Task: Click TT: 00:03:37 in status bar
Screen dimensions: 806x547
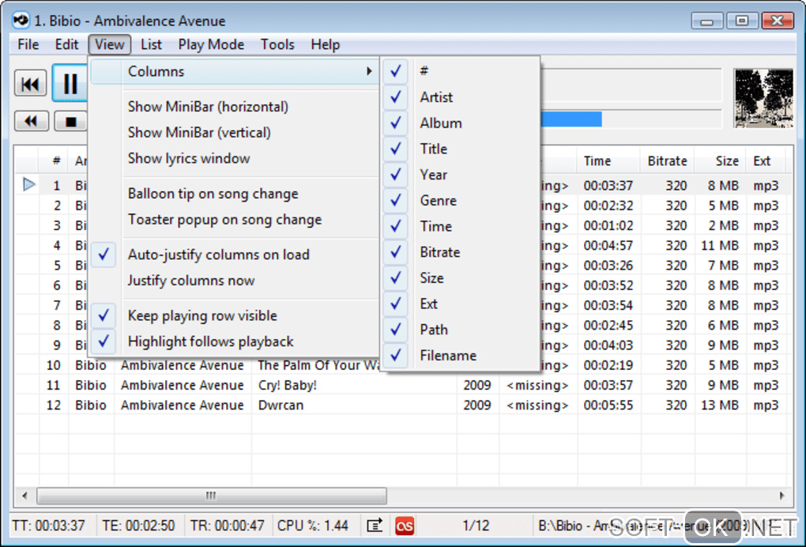Action: [48, 526]
